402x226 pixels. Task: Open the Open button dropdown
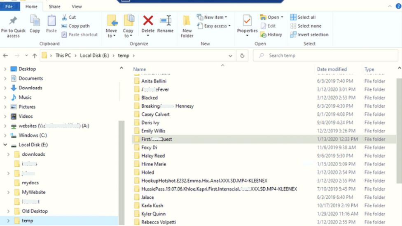pos(282,17)
